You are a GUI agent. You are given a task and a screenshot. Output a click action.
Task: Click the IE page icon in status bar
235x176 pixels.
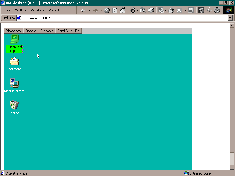point(3,173)
